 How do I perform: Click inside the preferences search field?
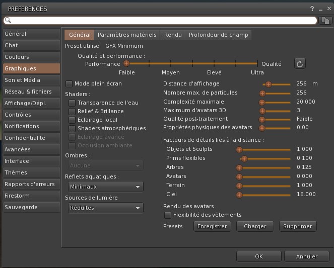[x=161, y=21]
